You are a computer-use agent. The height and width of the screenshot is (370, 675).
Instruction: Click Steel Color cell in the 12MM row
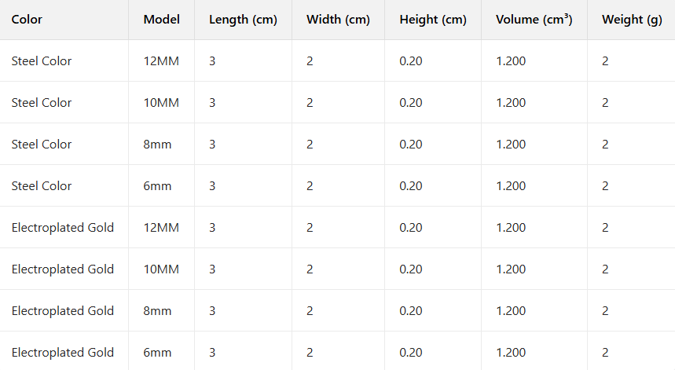point(42,61)
